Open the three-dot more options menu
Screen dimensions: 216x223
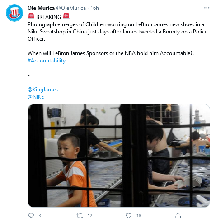207,8
